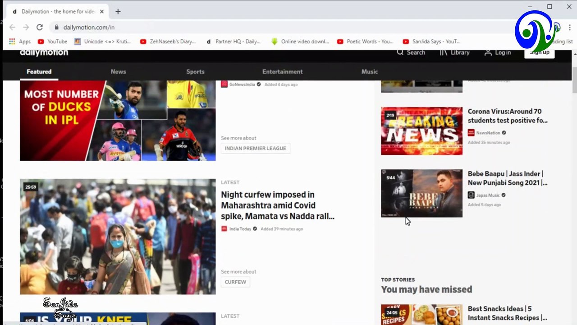577x325 pixels.
Task: Open Corona Virus 70 students title
Action: [x=508, y=116]
